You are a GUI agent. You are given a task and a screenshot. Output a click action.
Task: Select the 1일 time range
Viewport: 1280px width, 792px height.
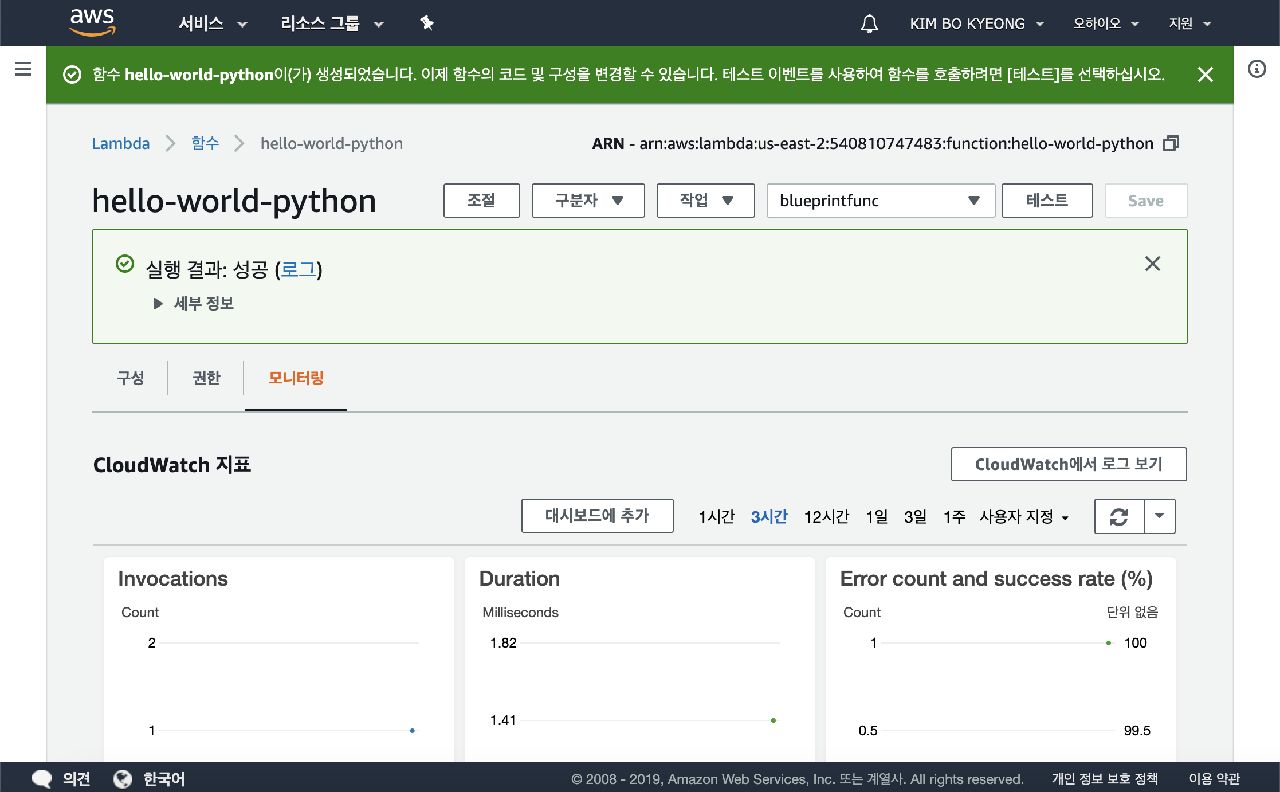(x=877, y=517)
